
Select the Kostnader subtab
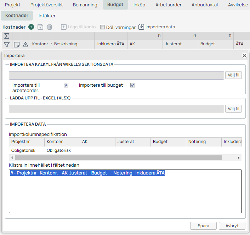click(x=17, y=16)
